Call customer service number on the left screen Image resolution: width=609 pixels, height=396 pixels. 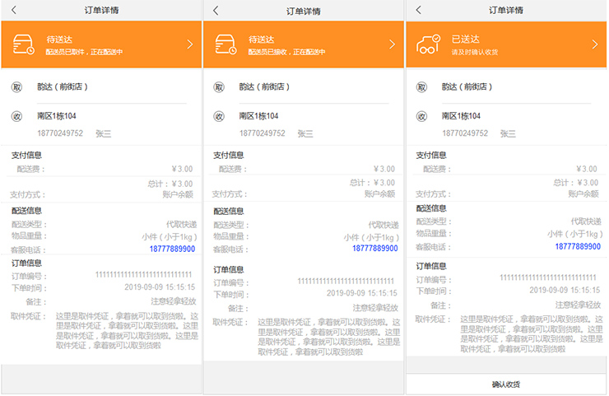click(172, 248)
